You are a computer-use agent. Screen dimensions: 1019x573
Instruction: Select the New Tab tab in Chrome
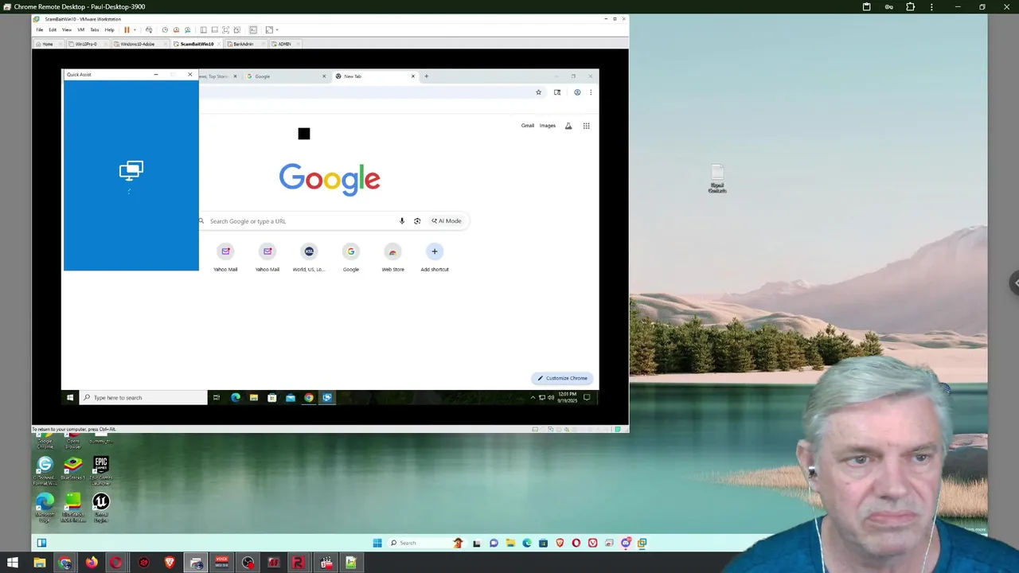pyautogui.click(x=374, y=76)
